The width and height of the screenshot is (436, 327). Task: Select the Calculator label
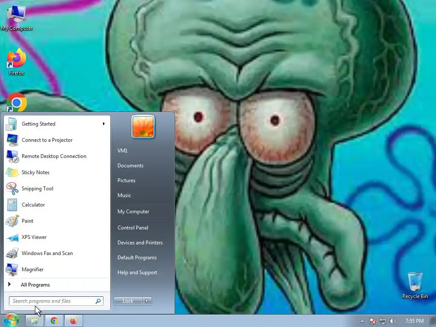33,205
